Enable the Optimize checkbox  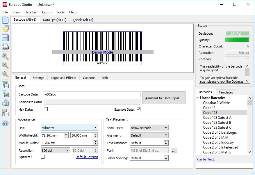tap(42, 157)
